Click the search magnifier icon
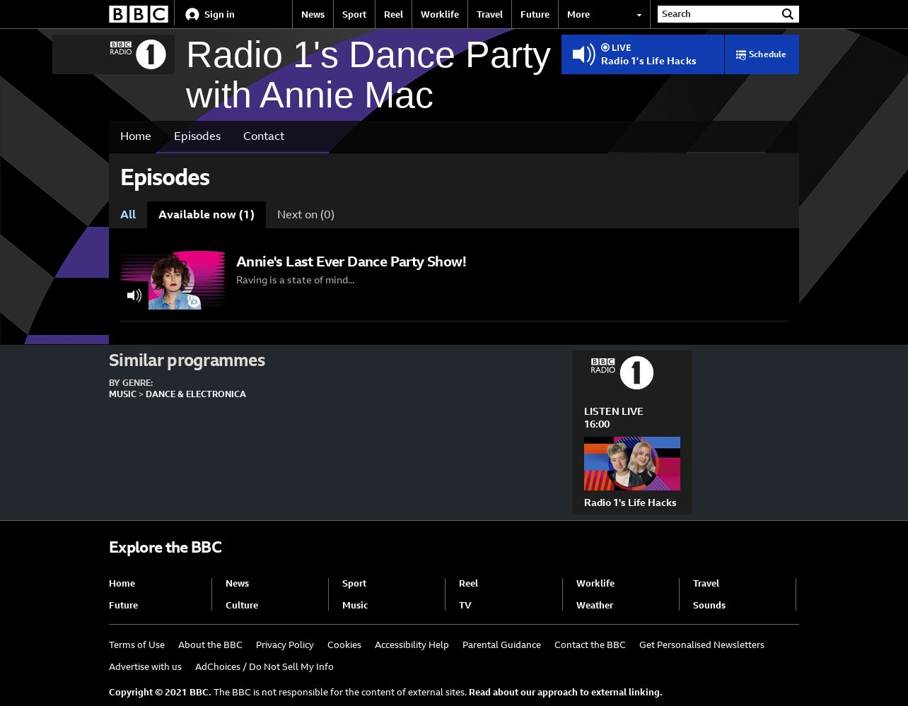Viewport: 908px width, 706px height. (788, 14)
